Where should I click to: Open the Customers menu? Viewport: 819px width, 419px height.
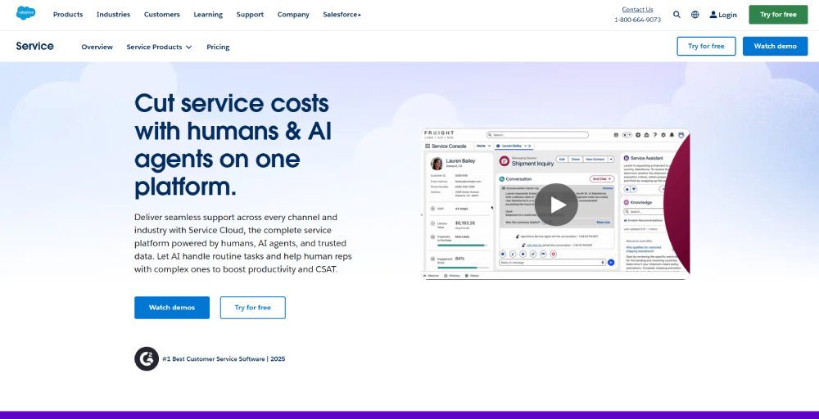point(162,15)
